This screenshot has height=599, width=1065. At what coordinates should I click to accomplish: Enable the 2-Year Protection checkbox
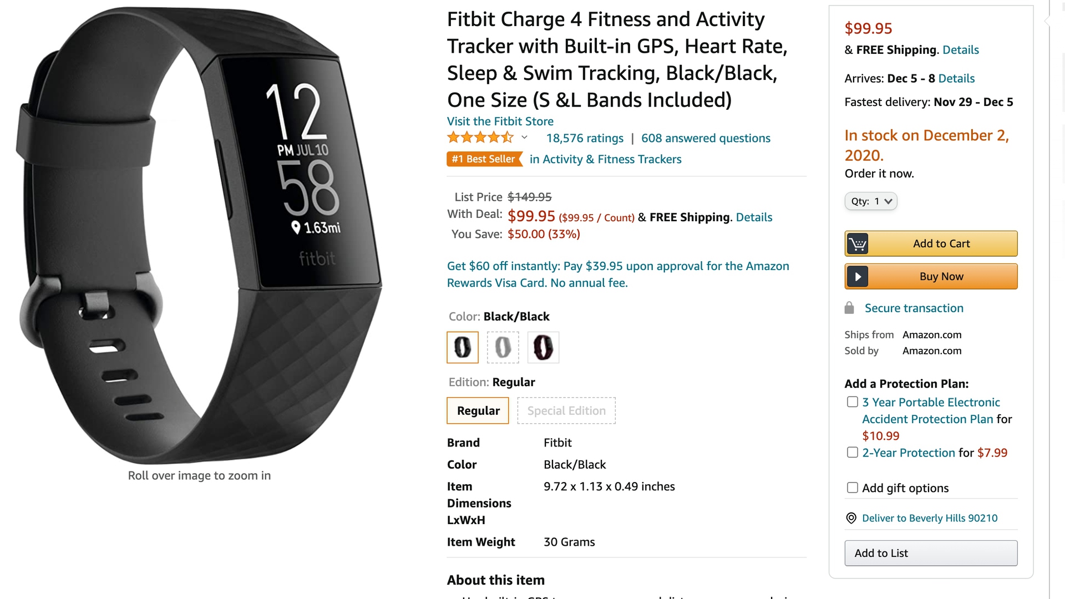853,453
